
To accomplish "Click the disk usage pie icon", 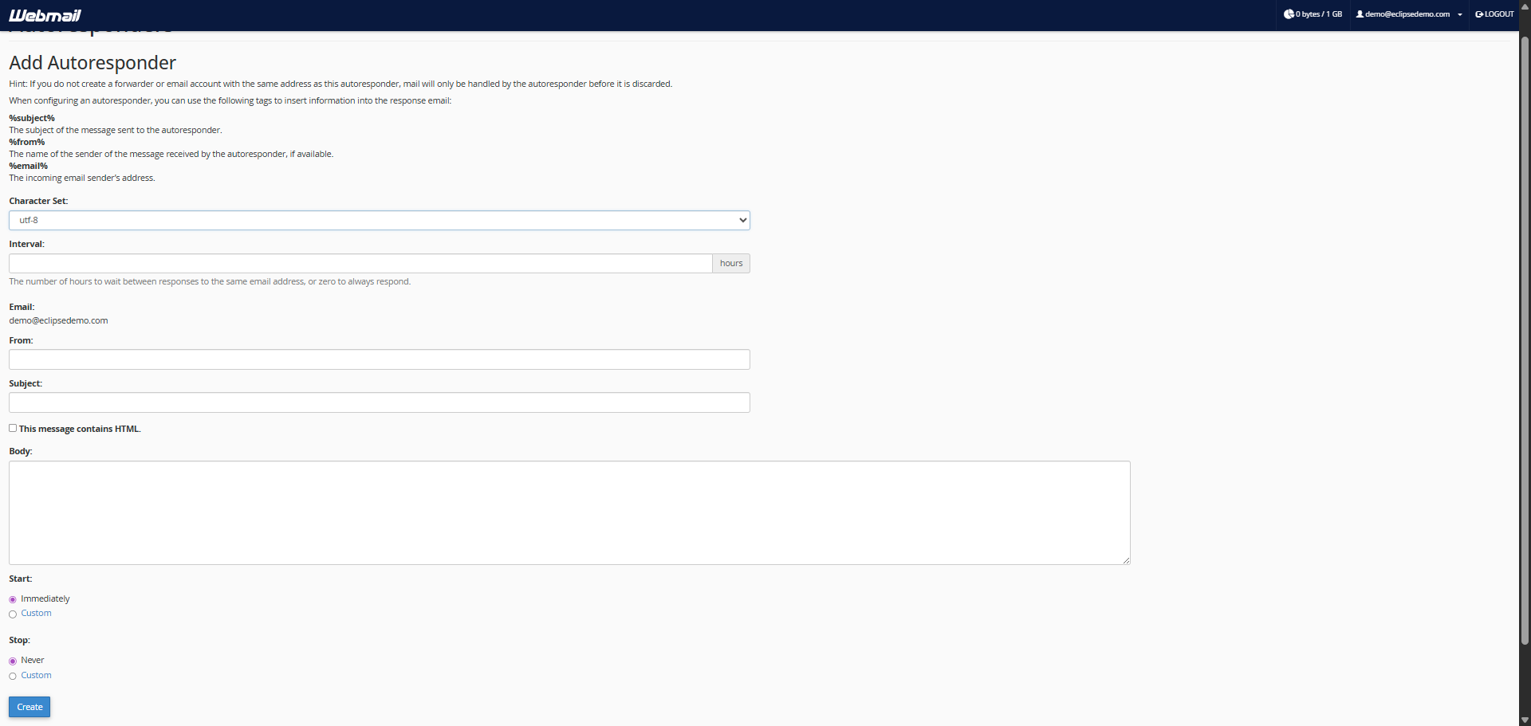I will coord(1289,14).
